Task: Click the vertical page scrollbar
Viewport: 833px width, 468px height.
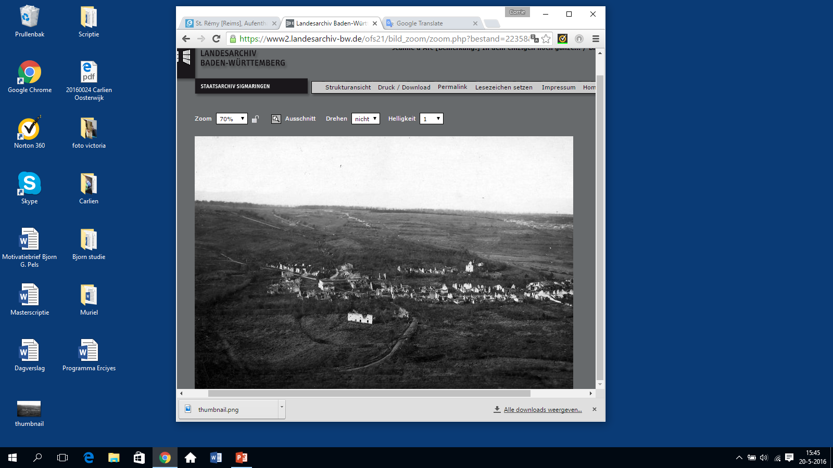Action: tap(600, 227)
